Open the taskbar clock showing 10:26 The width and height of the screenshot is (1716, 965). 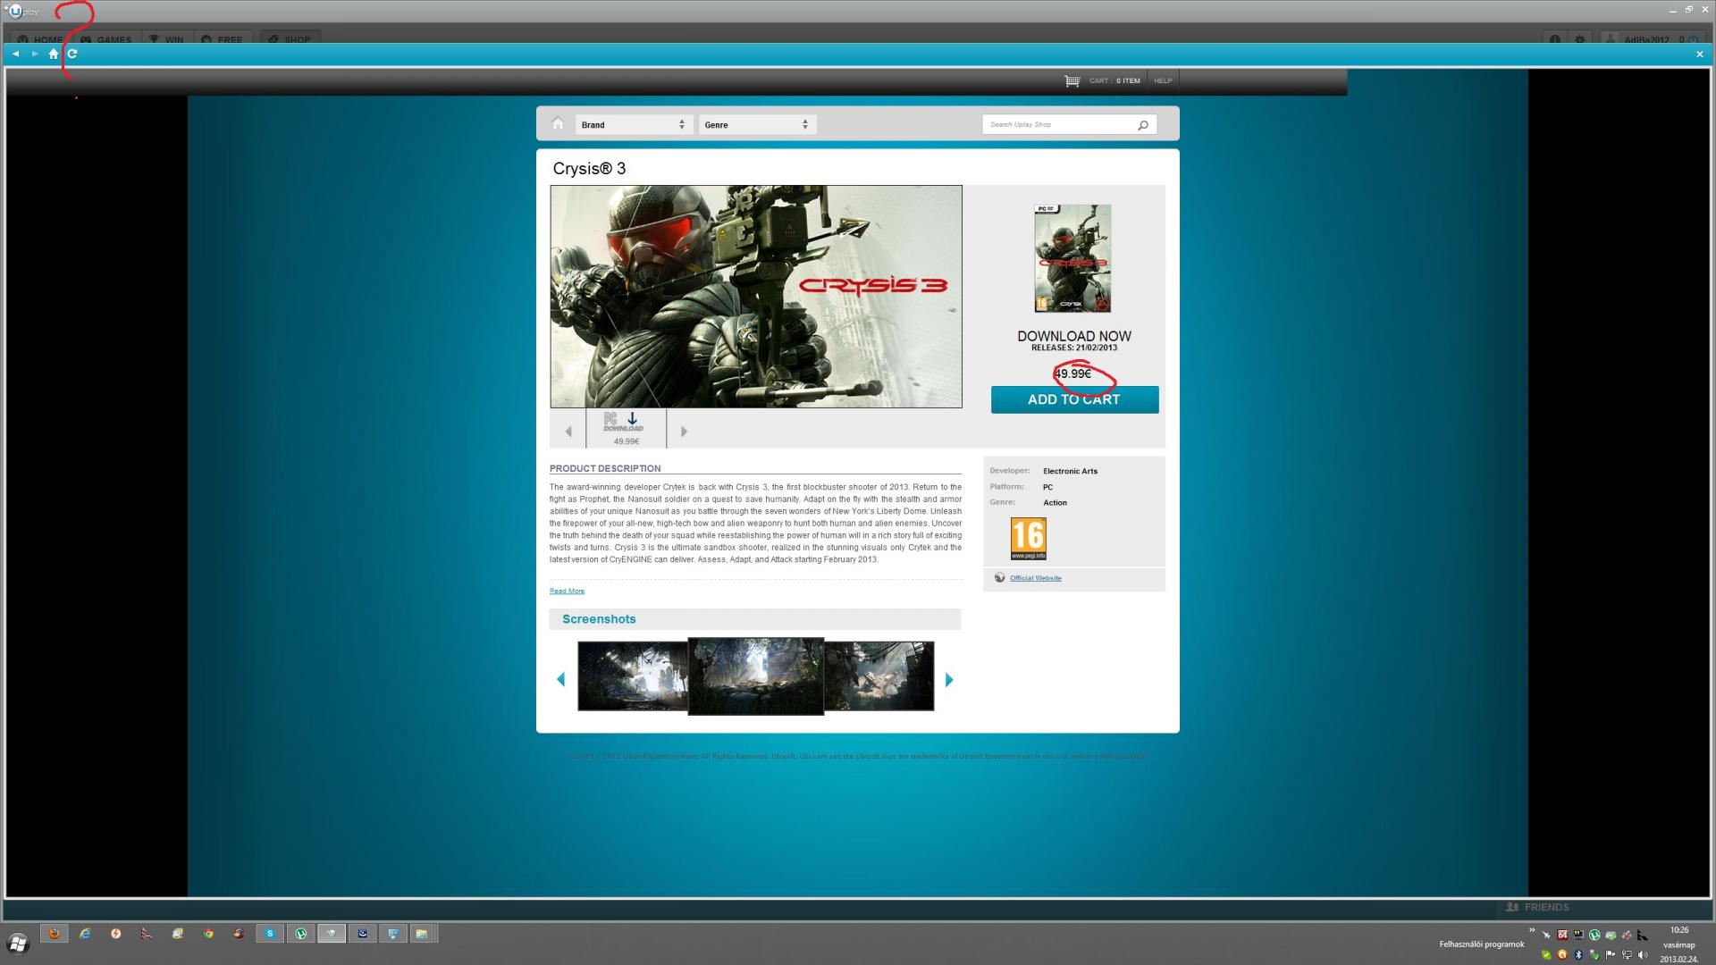point(1679,944)
